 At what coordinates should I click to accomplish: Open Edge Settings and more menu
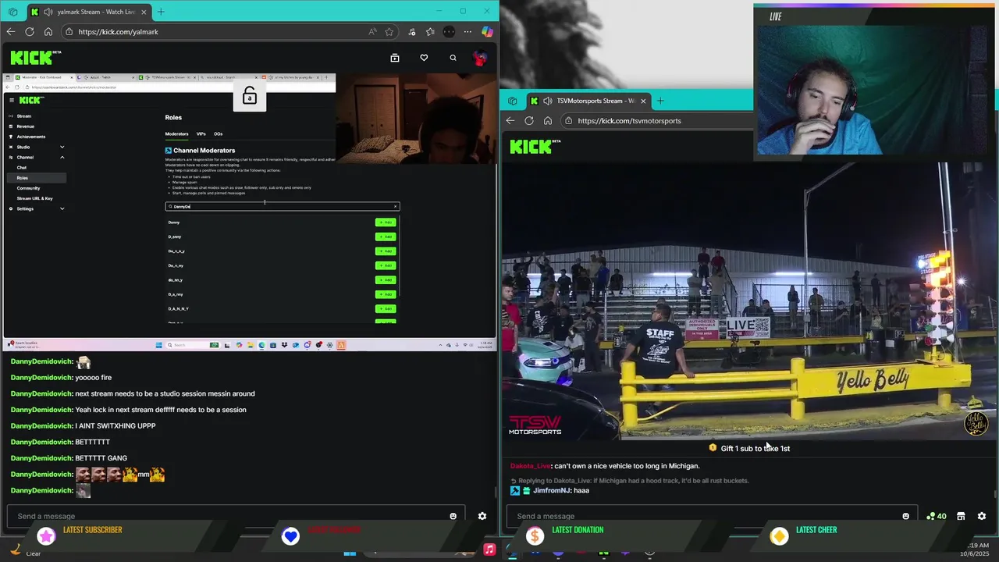[x=468, y=32]
